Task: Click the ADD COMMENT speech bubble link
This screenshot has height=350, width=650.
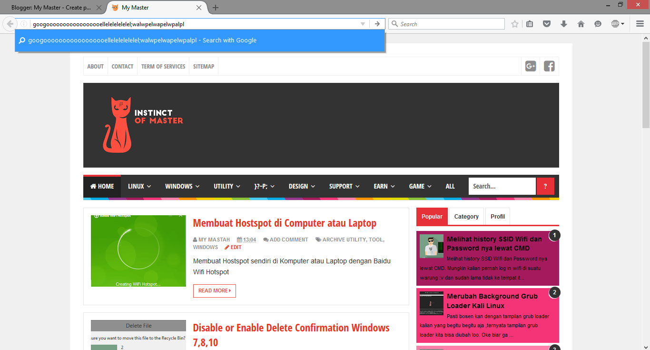Action: [x=286, y=240]
